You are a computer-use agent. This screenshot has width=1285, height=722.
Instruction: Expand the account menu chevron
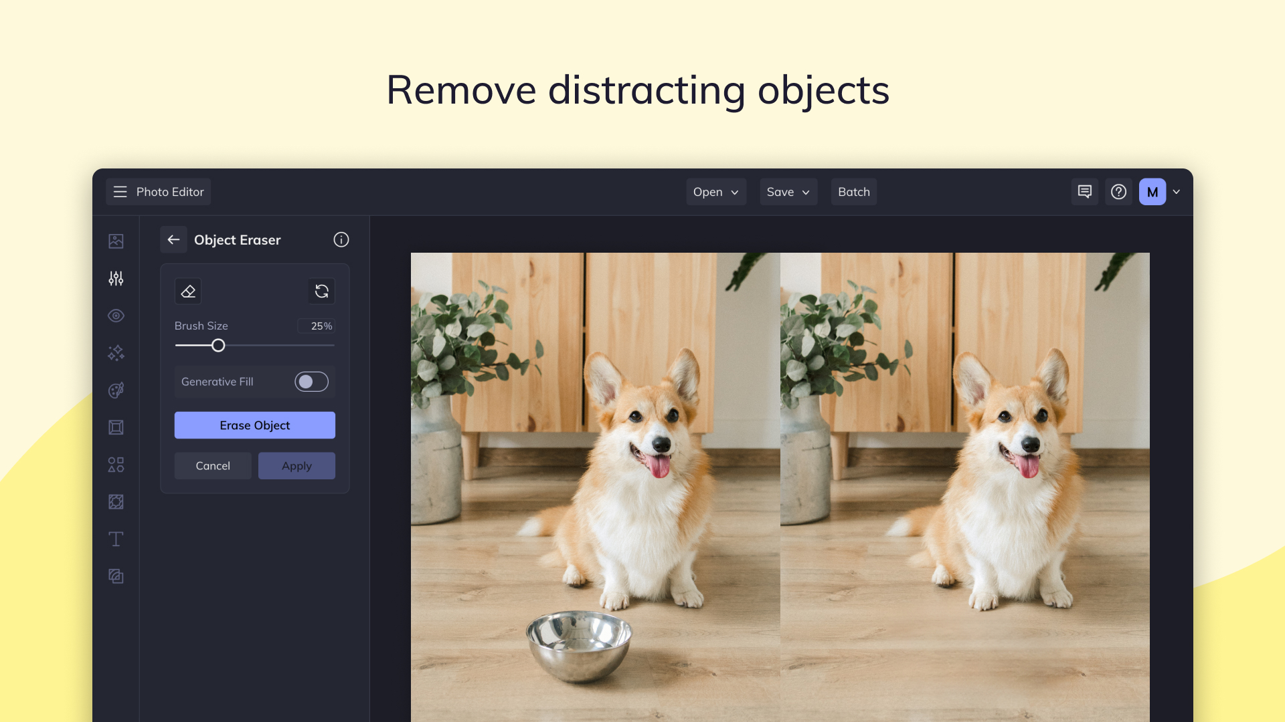pyautogui.click(x=1176, y=192)
